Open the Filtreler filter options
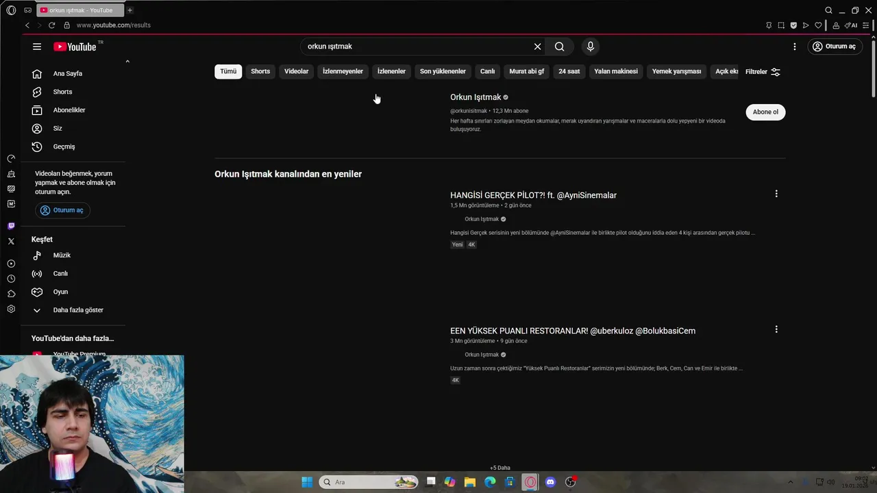Viewport: 877px width, 493px height. click(763, 72)
